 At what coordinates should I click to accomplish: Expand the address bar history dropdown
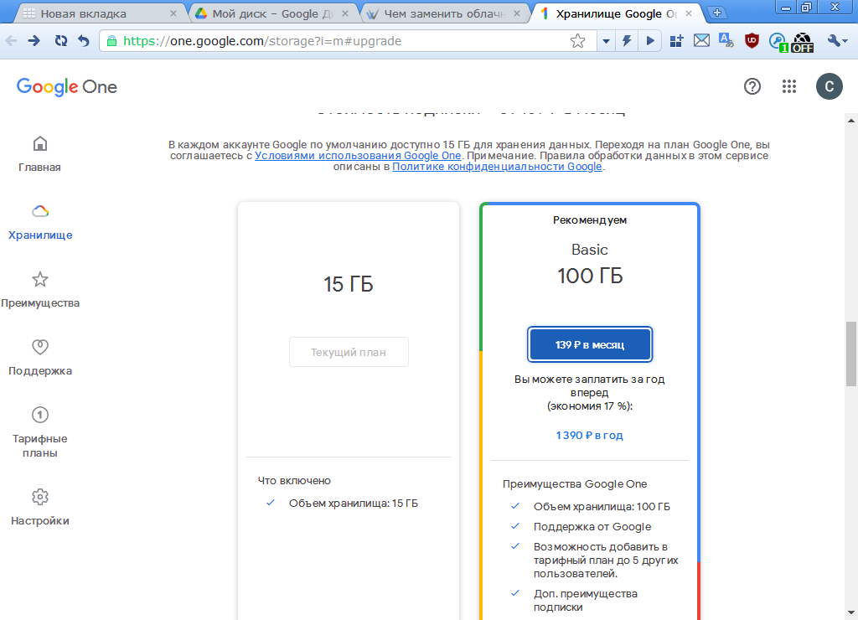pyautogui.click(x=606, y=41)
